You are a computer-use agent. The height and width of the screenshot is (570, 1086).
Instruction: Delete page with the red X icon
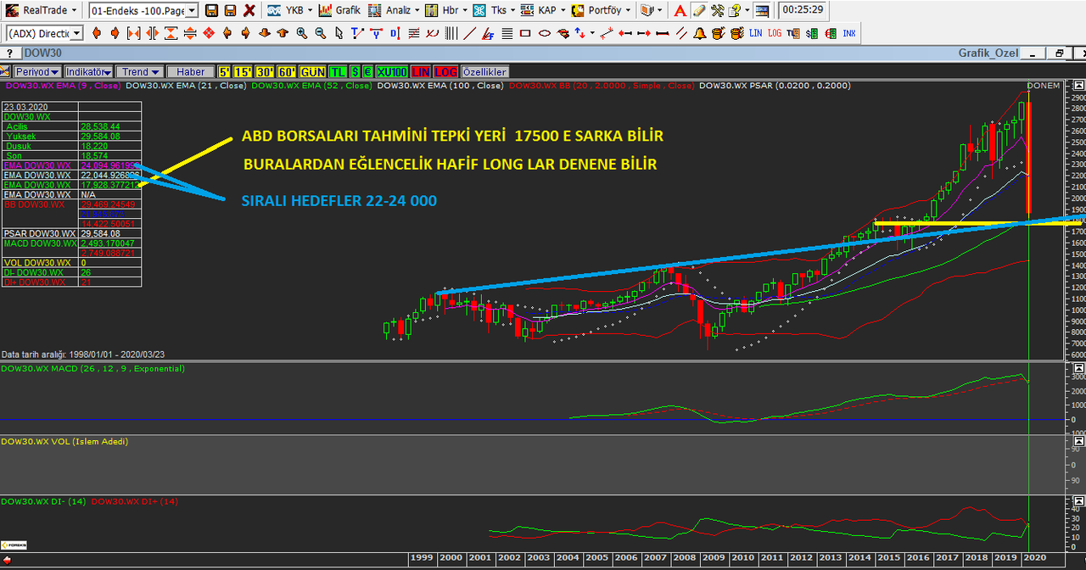coord(249,10)
